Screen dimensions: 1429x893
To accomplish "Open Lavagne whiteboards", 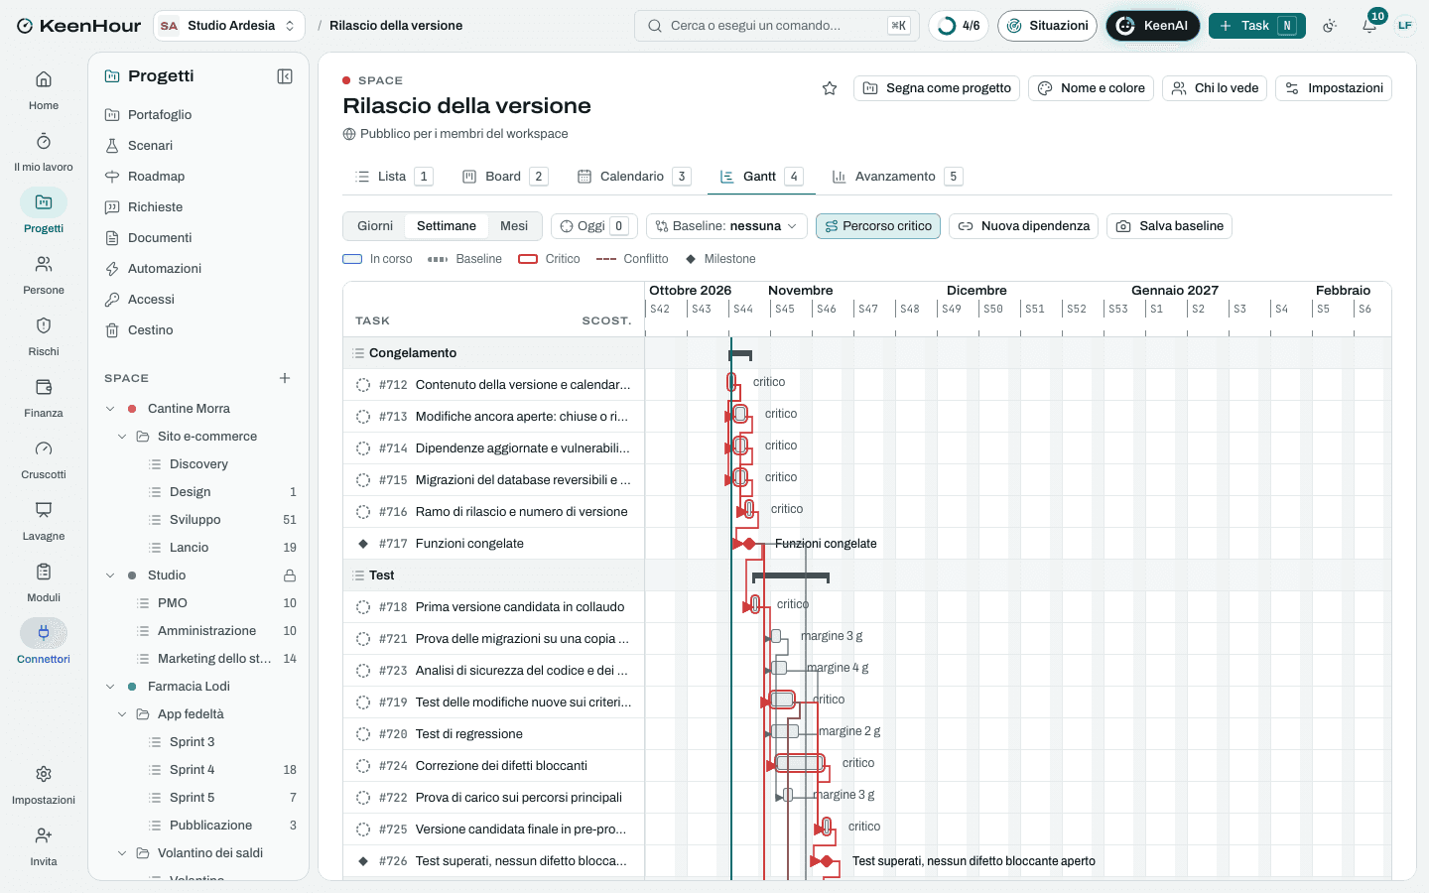I will coord(44,521).
